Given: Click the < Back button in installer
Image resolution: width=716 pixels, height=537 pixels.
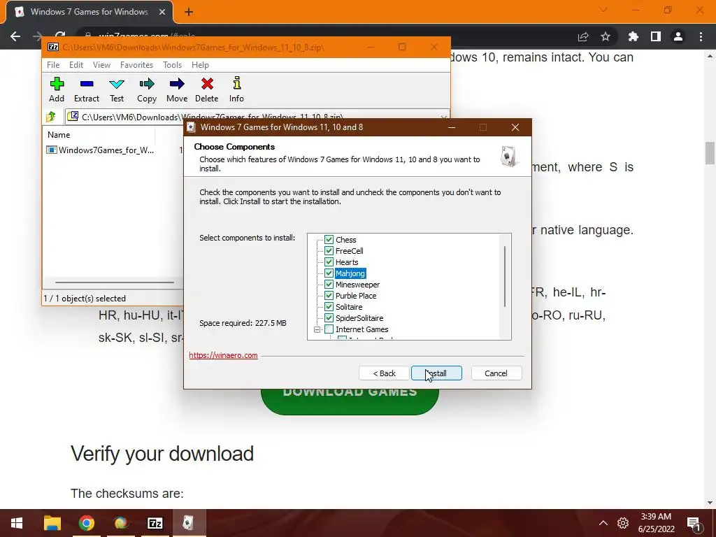Looking at the screenshot, I should point(384,373).
